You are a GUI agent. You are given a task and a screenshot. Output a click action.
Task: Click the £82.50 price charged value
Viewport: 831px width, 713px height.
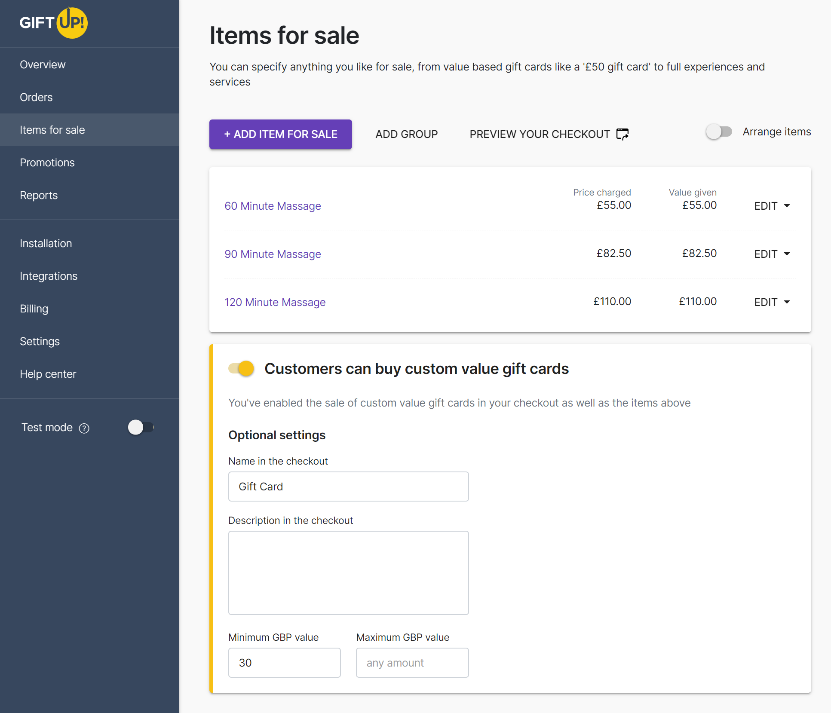point(613,253)
